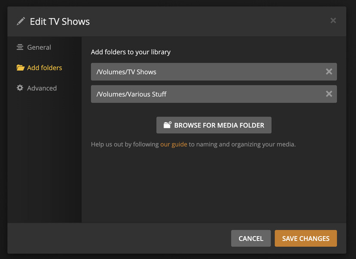Open the General settings tab
356x259 pixels.
[x=39, y=47]
